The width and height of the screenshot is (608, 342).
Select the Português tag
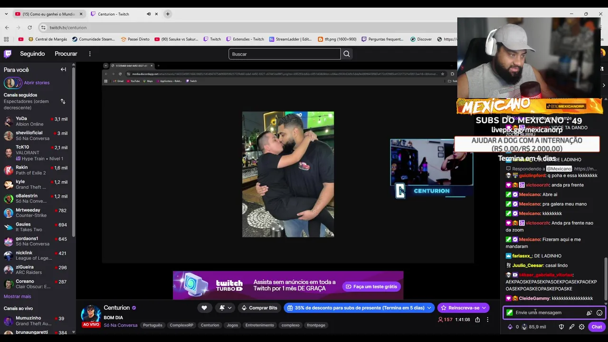[152, 325]
